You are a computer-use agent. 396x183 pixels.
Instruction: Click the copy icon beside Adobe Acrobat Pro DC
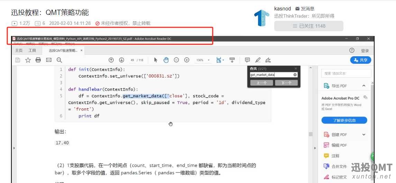coord(365,97)
